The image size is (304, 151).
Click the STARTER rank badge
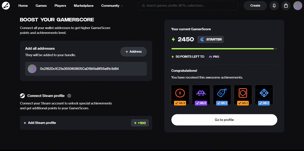[210, 39]
